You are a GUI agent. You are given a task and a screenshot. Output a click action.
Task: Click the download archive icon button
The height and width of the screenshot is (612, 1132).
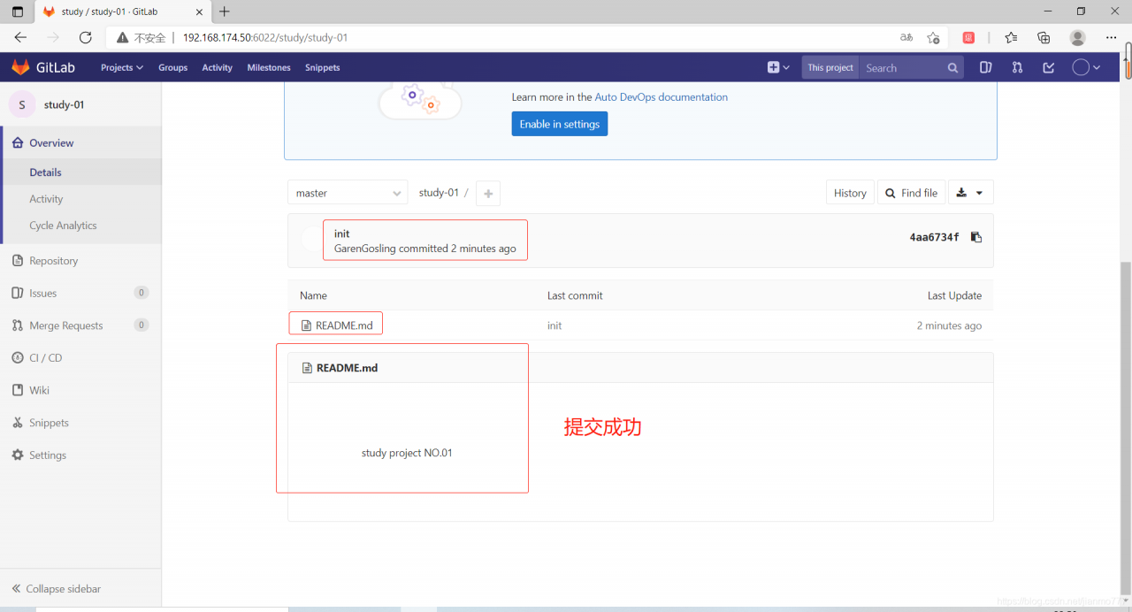click(x=971, y=193)
